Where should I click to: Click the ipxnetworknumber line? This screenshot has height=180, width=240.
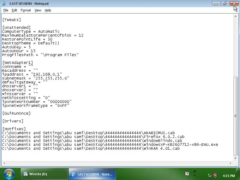pos(37,102)
